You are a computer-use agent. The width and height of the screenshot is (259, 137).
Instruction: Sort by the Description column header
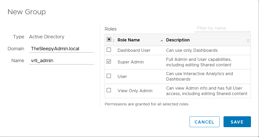[178, 40]
